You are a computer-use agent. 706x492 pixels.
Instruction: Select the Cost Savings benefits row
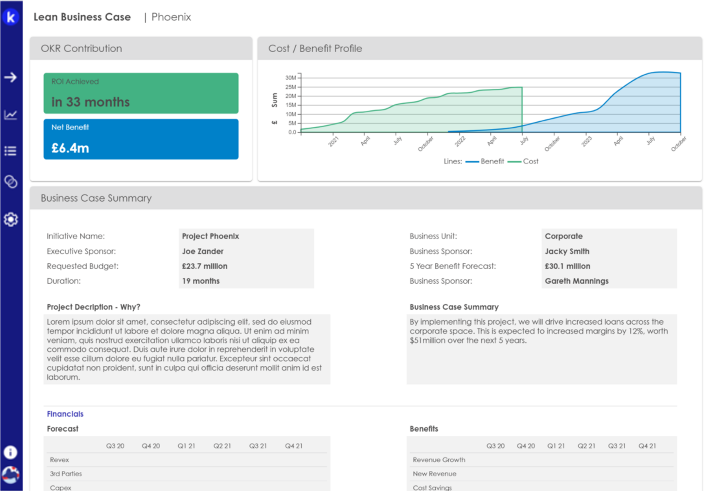[542, 488]
